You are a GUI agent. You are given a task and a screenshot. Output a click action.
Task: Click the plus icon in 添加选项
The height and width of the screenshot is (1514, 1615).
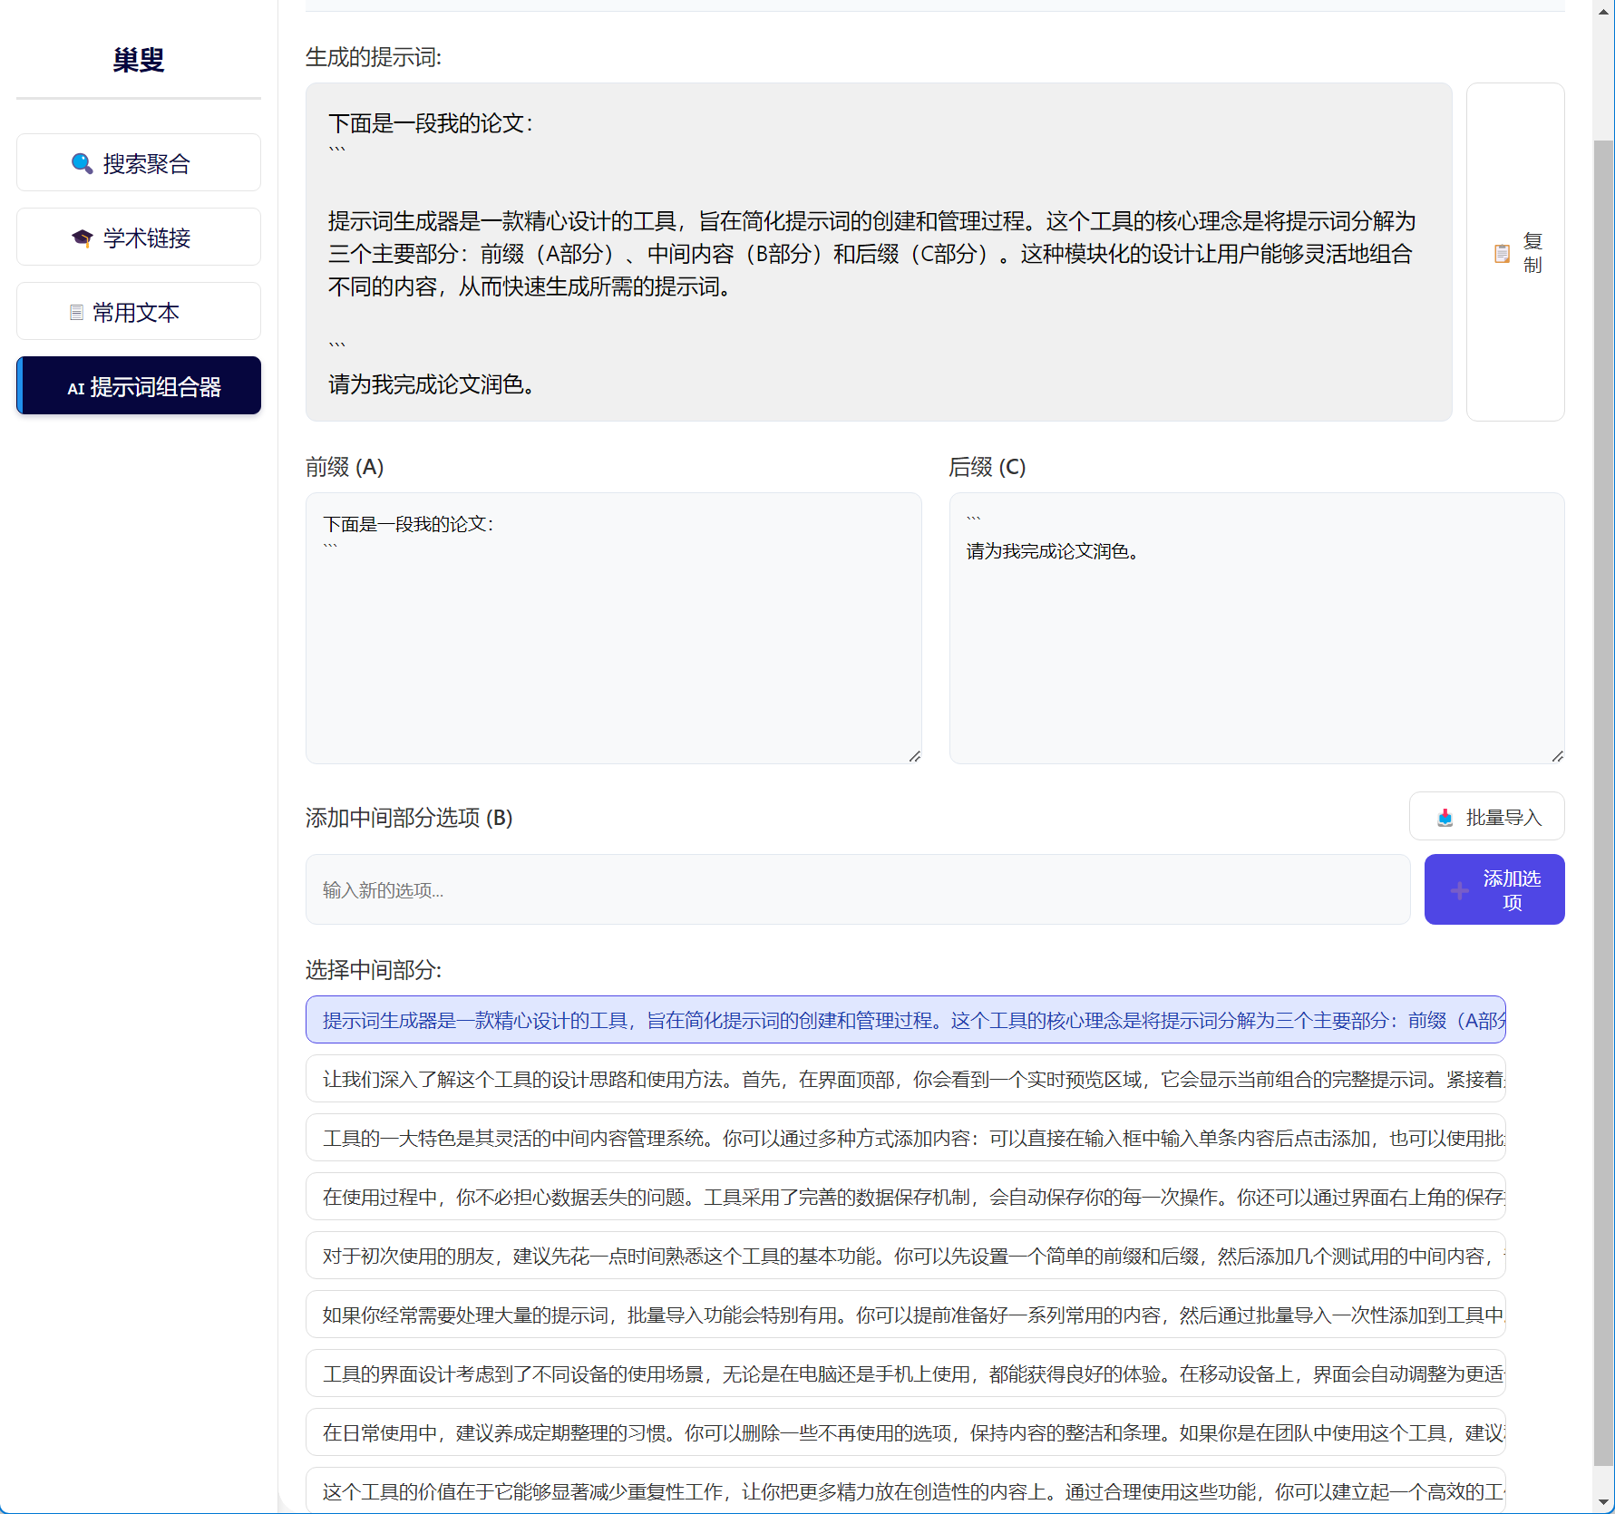click(1460, 890)
